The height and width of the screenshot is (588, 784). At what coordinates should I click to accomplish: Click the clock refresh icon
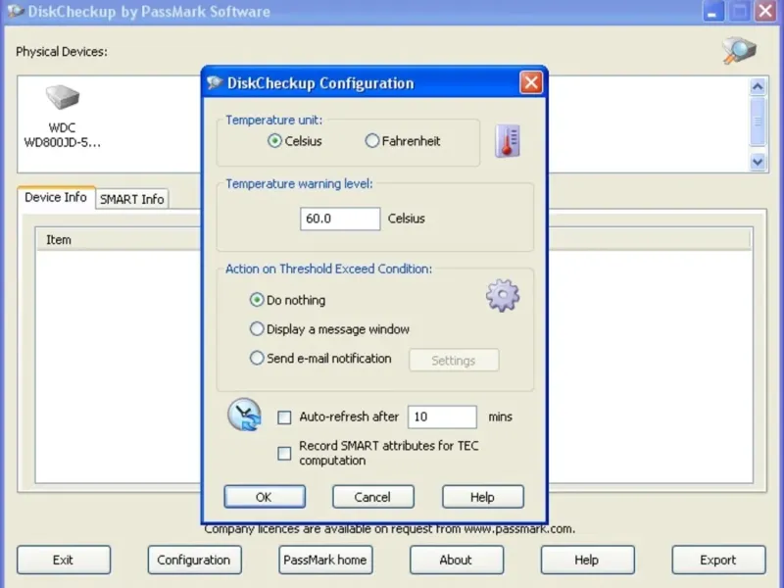point(244,415)
